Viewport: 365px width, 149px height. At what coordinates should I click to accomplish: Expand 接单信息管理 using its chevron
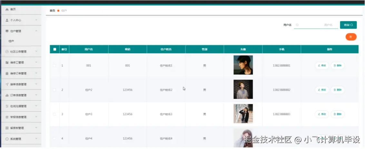(x=36, y=84)
